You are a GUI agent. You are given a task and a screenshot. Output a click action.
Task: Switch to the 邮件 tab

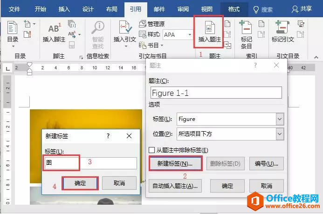pos(159,9)
